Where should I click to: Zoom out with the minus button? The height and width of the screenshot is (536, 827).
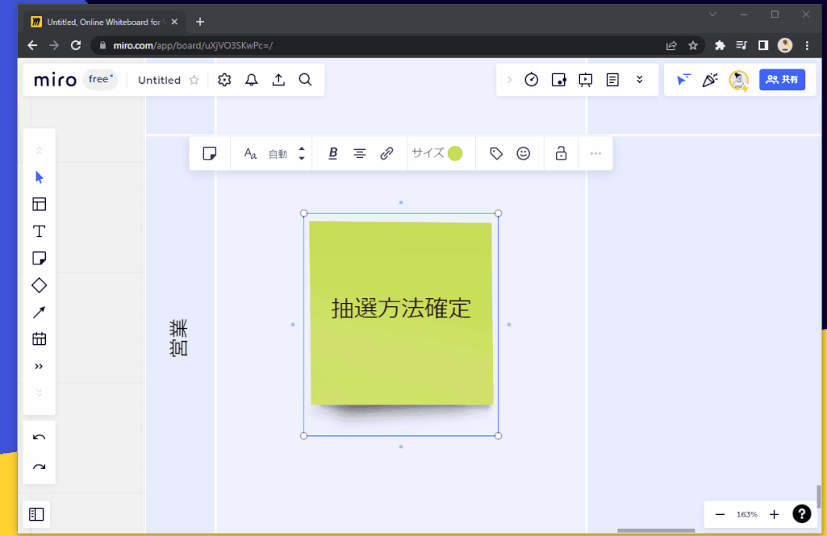(720, 514)
